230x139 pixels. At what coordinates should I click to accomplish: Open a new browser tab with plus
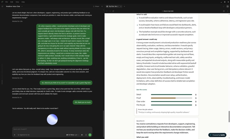[124, 7]
